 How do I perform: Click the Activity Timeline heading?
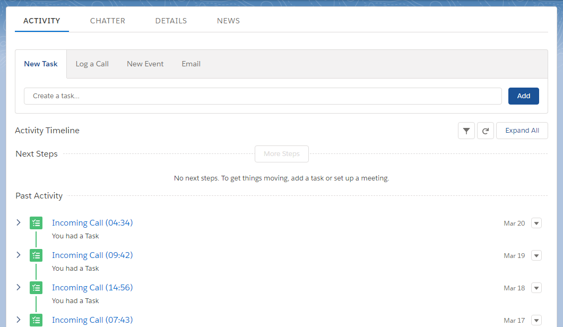[x=47, y=131]
